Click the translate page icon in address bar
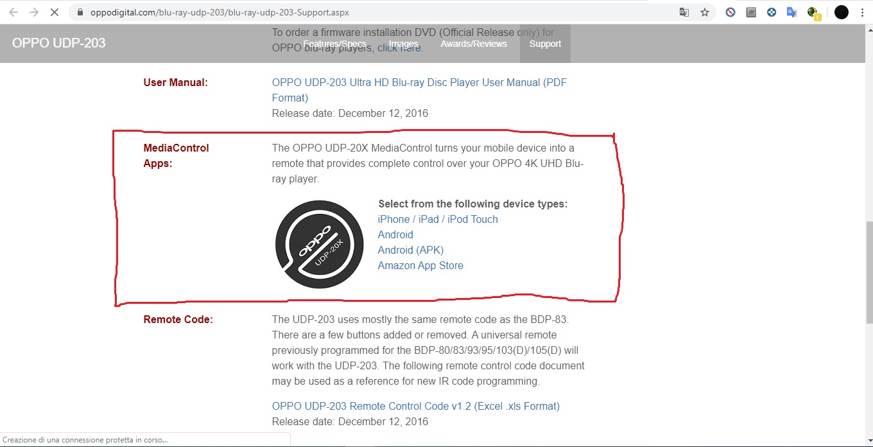The height and width of the screenshot is (447, 873). (684, 12)
